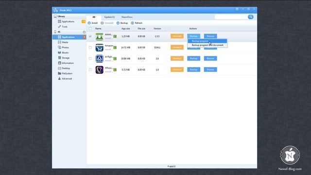Open Library Applications in the sidebar
This screenshot has height=175, width=311.
point(68,21)
